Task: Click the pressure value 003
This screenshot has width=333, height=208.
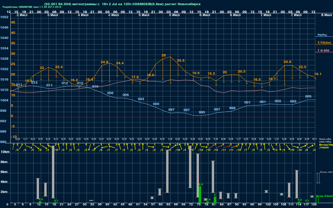Action: (141, 99)
